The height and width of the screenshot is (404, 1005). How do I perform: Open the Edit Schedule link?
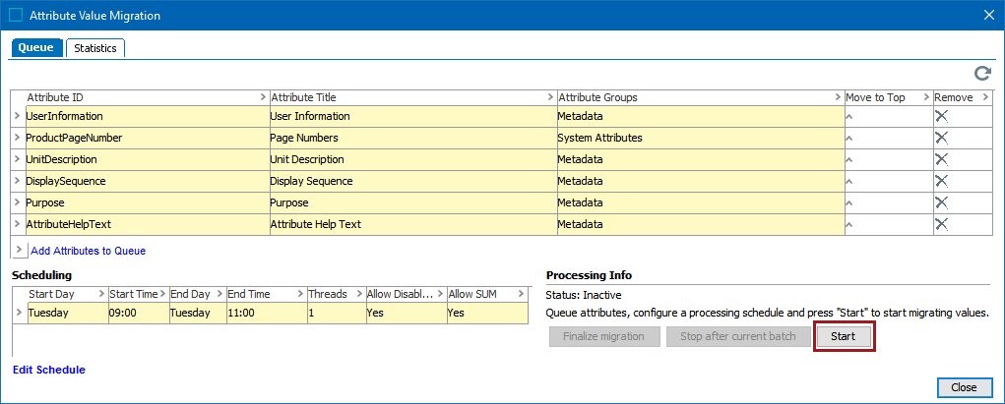tap(49, 370)
